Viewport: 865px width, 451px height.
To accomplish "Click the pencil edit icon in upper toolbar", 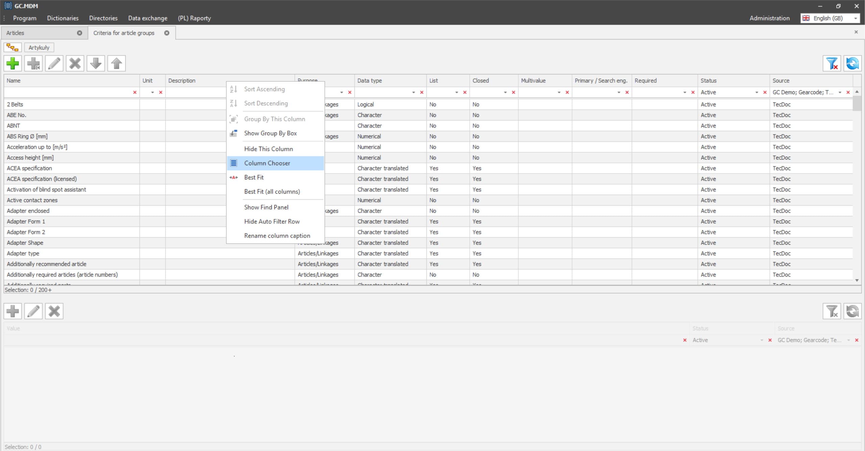I will (54, 64).
